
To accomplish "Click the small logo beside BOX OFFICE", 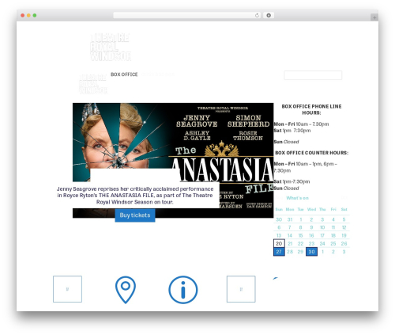I will click(93, 84).
